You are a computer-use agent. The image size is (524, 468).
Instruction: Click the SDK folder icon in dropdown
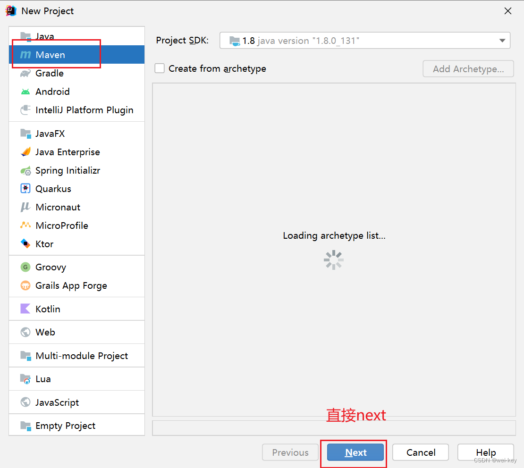tap(235, 41)
